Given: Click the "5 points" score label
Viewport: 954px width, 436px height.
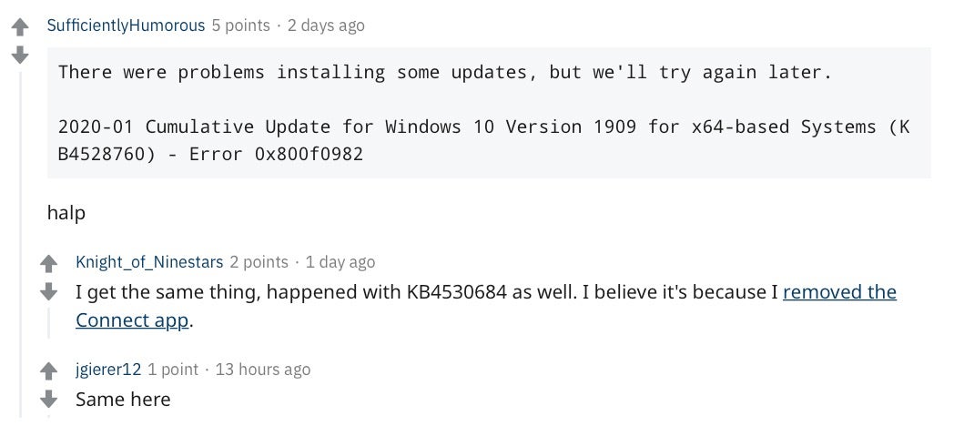Looking at the screenshot, I should pos(240,25).
